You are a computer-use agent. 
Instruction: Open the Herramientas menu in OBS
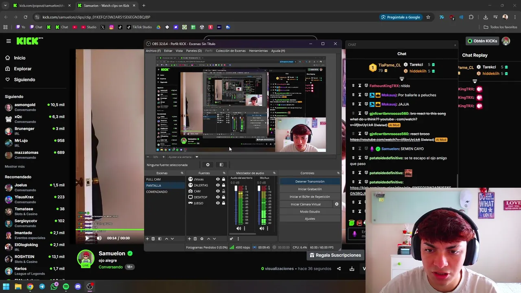[258, 51]
